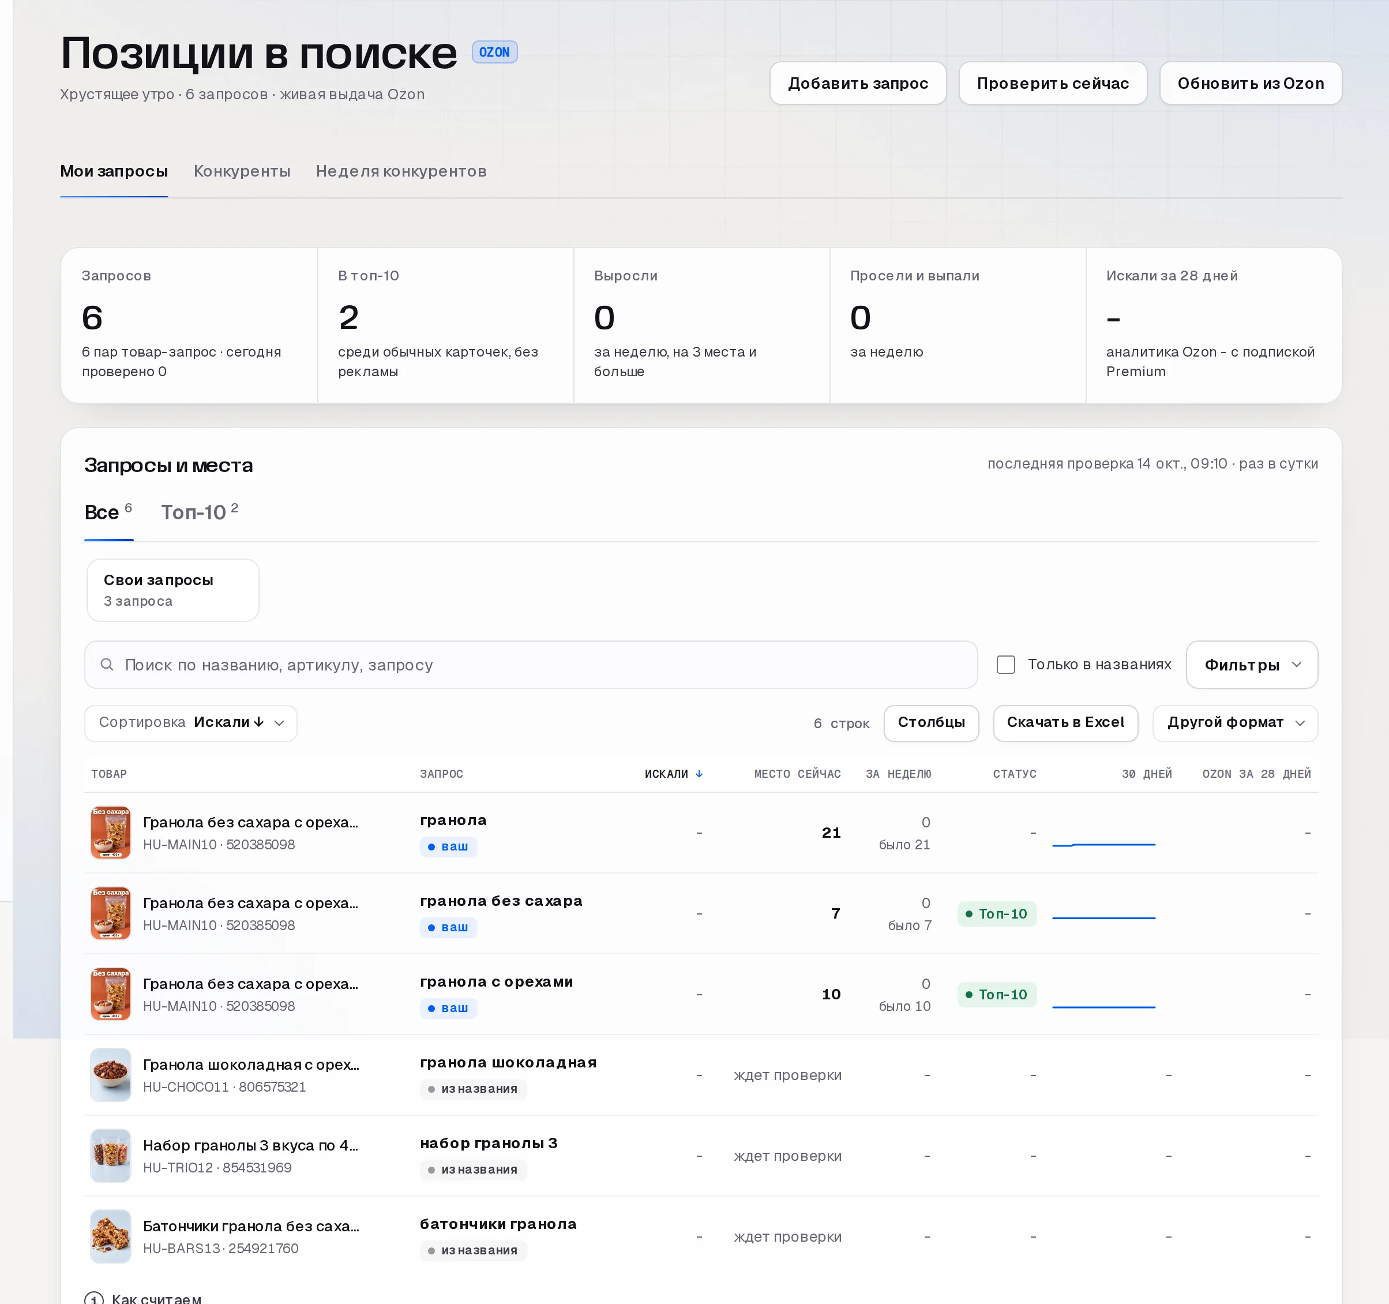Click the Ozon за 28 дней column header
This screenshot has width=1389, height=1304.
1256,774
